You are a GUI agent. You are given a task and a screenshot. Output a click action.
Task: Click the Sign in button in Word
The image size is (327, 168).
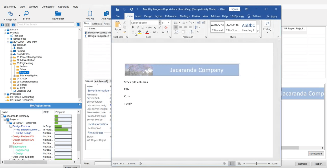[x=234, y=9]
